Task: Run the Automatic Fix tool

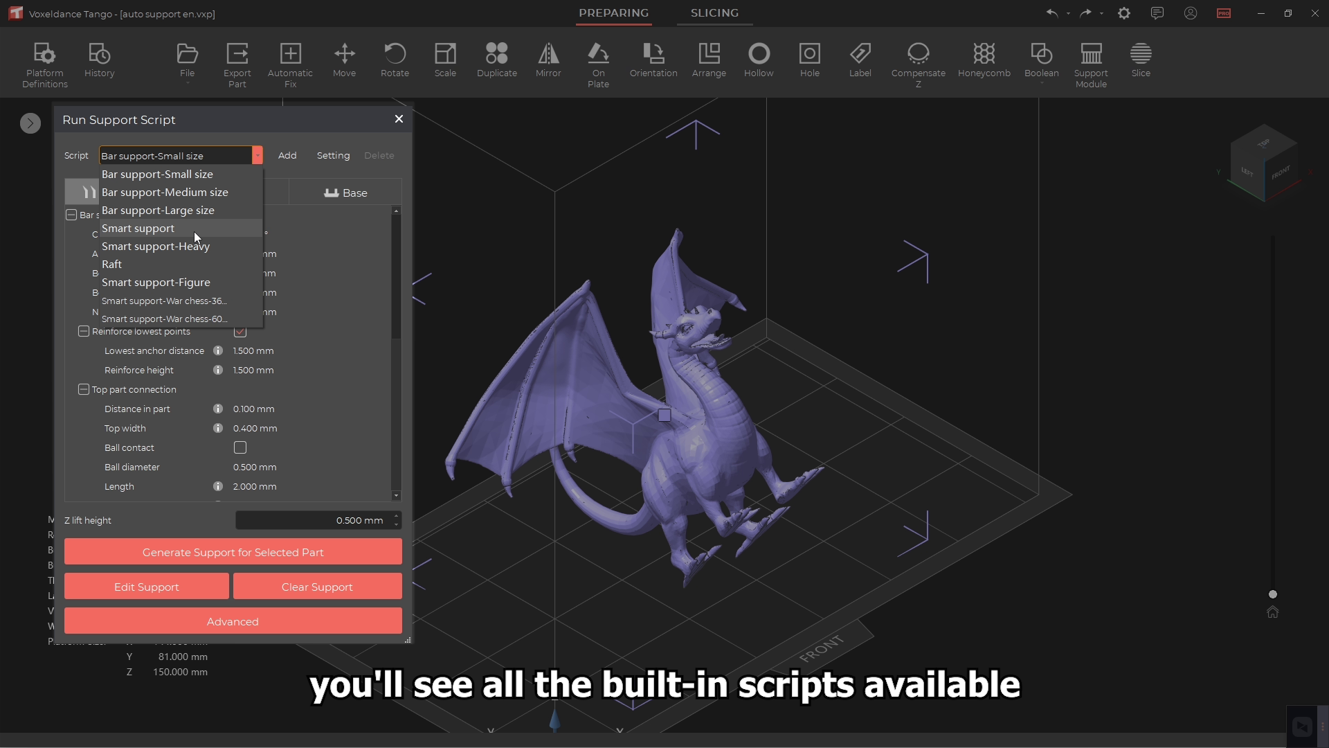Action: coord(290,65)
